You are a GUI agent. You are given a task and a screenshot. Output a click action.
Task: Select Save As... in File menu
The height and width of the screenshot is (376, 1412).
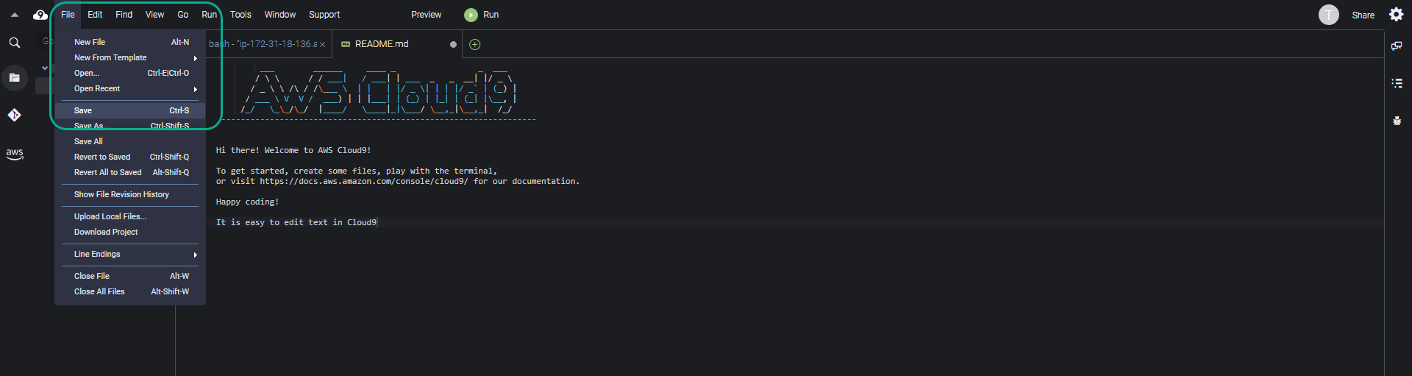pos(130,127)
